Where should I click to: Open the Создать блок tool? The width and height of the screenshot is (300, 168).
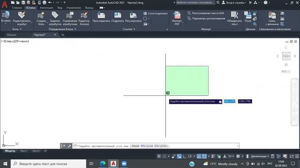41,17
